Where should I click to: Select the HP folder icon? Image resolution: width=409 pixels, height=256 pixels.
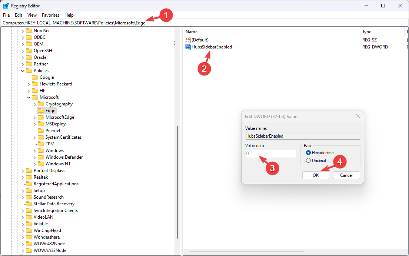pyautogui.click(x=35, y=91)
